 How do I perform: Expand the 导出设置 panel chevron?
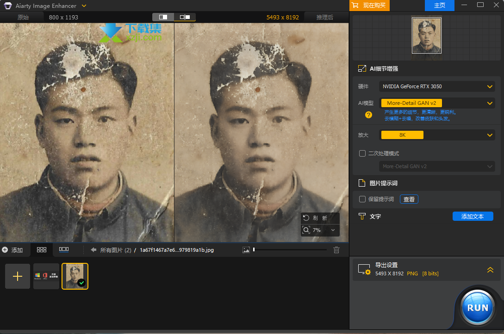click(490, 270)
